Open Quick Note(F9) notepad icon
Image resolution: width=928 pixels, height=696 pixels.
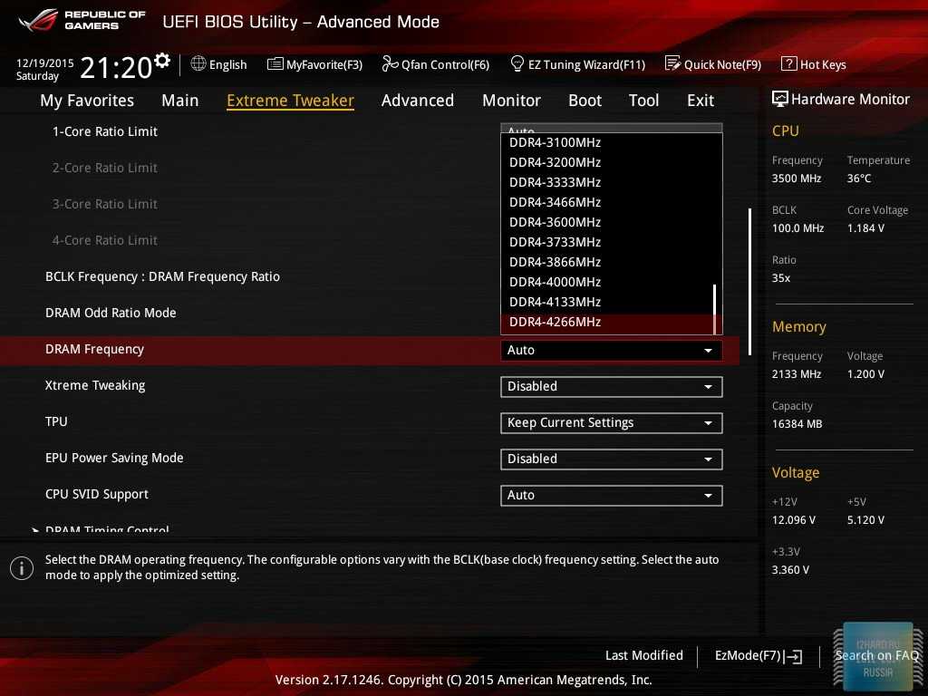tap(672, 63)
